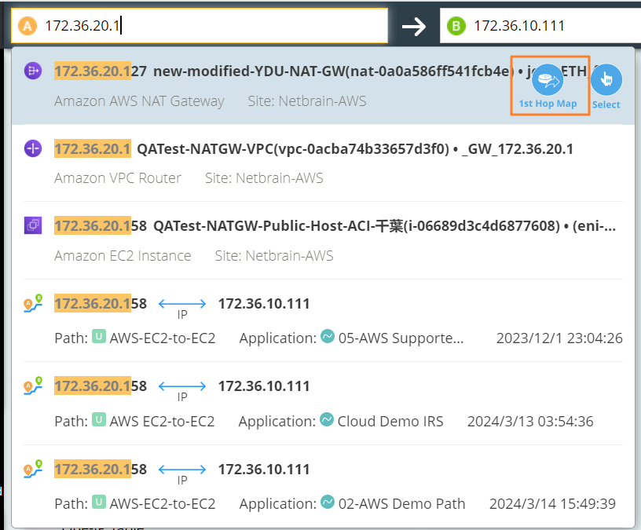Image resolution: width=641 pixels, height=530 pixels.
Task: Click the Select label
Action: (606, 104)
